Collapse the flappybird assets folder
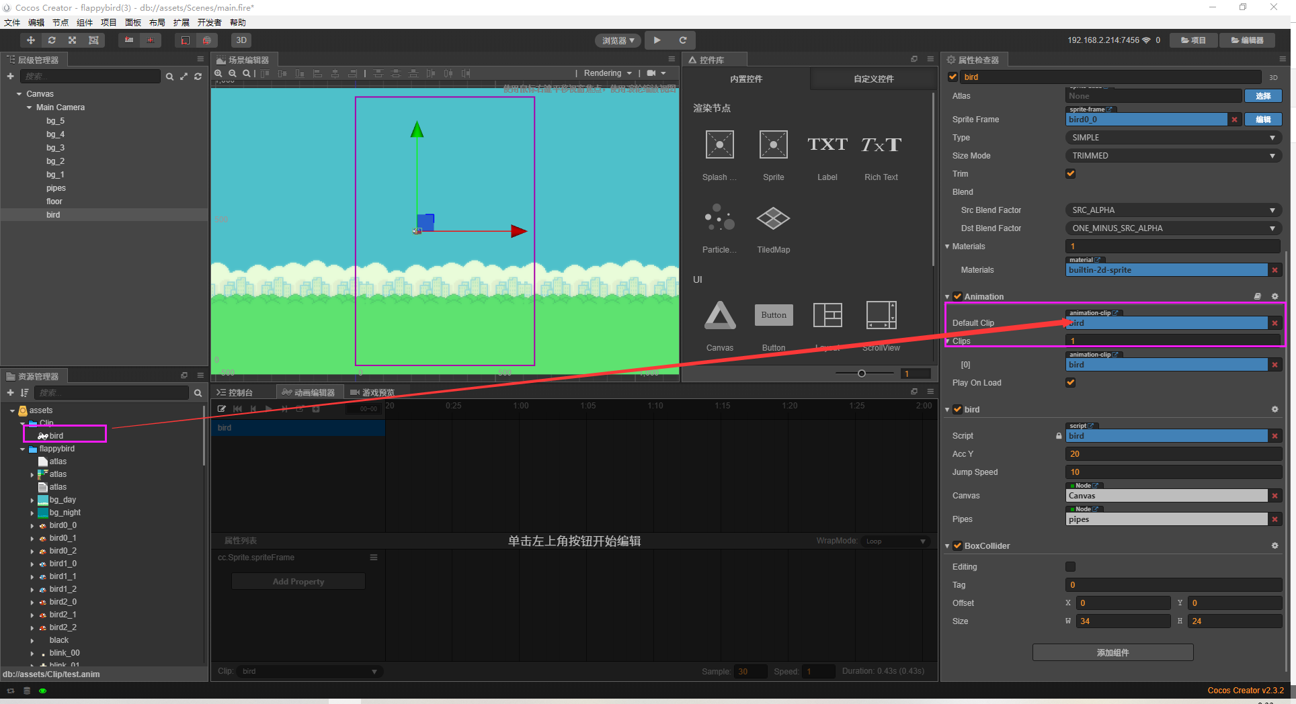The height and width of the screenshot is (704, 1296). click(x=22, y=449)
